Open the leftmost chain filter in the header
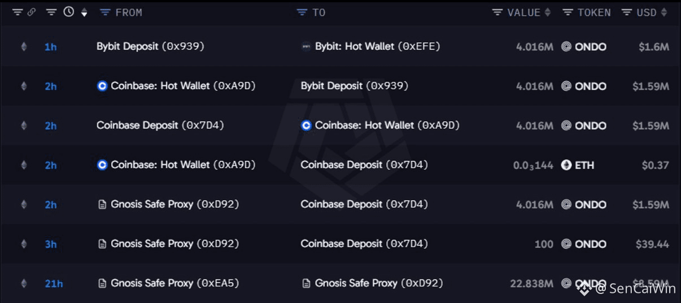The width and height of the screenshot is (681, 303). pyautogui.click(x=18, y=12)
